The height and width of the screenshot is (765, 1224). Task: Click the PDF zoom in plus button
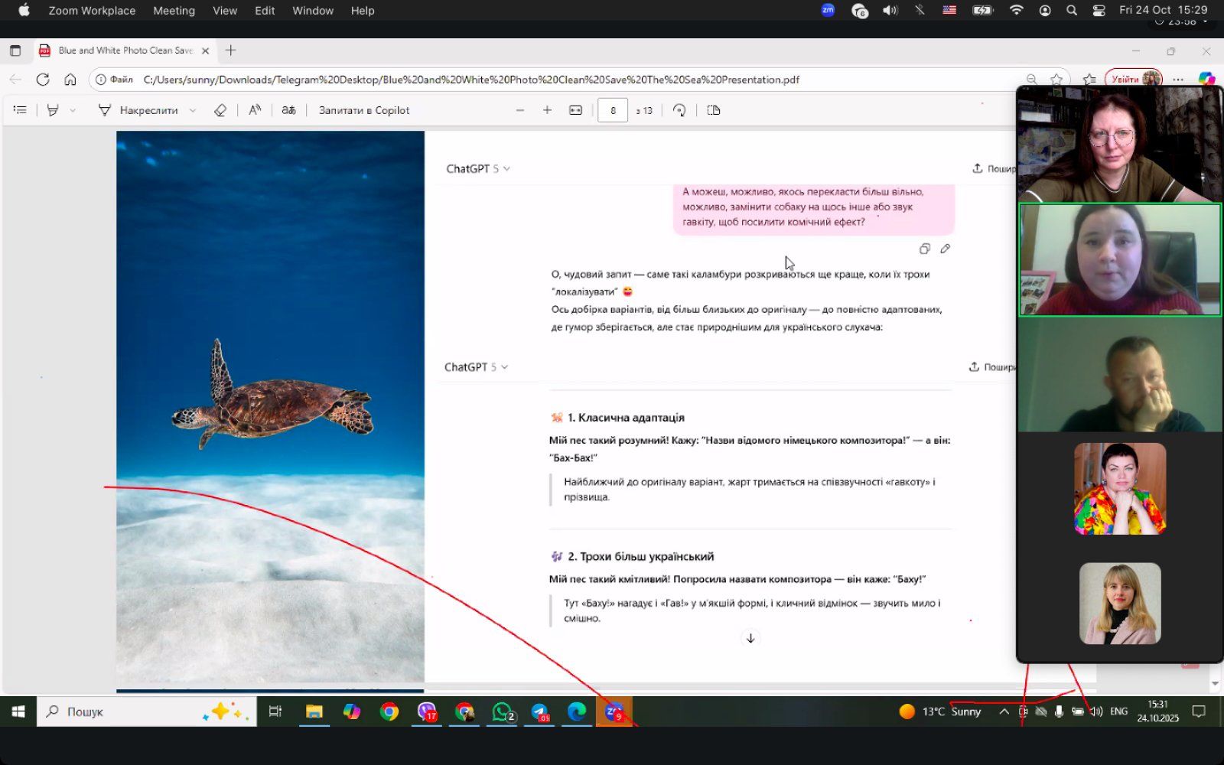tap(547, 110)
